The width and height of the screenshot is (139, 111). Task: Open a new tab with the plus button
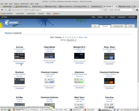[x=134, y=7]
